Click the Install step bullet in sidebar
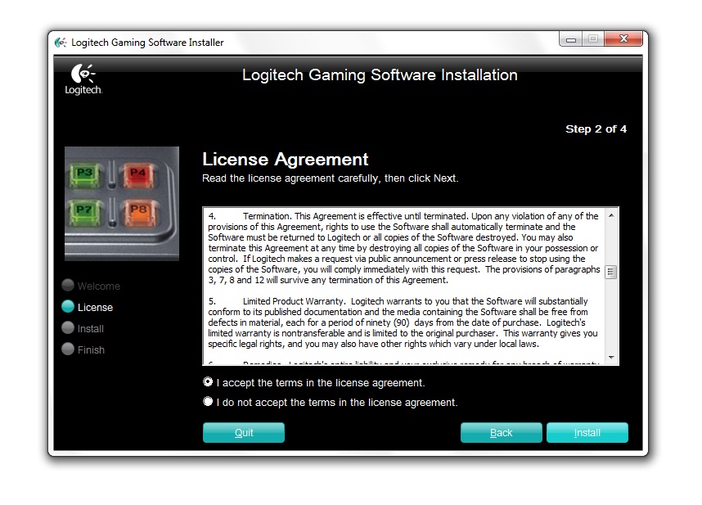 pos(68,327)
